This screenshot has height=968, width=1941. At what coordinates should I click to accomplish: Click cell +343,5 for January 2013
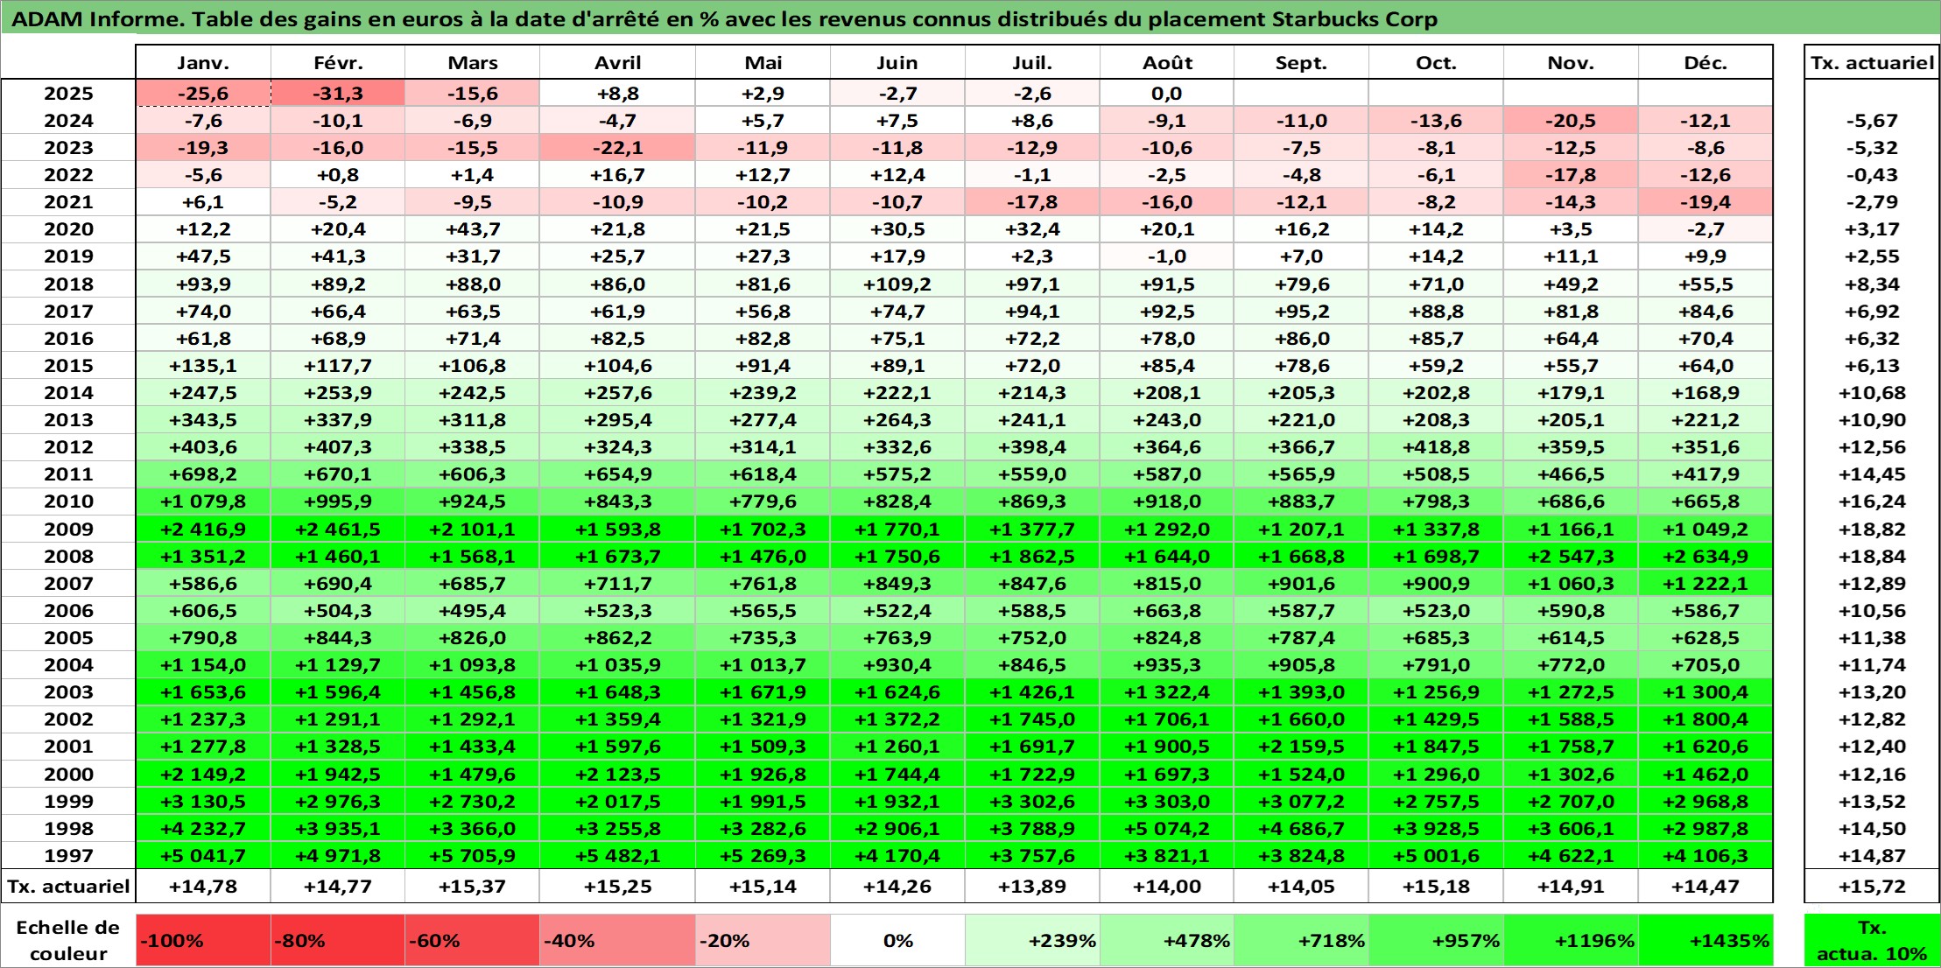pos(203,420)
